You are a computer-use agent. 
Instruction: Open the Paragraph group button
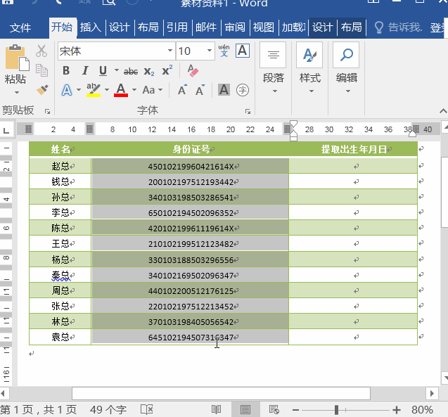(274, 68)
